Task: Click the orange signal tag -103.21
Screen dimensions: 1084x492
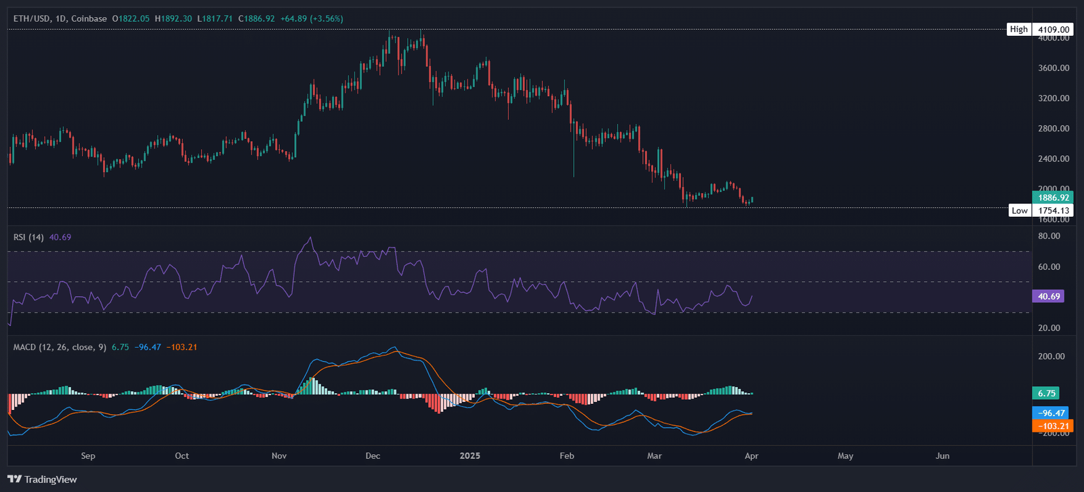Action: click(x=1052, y=426)
